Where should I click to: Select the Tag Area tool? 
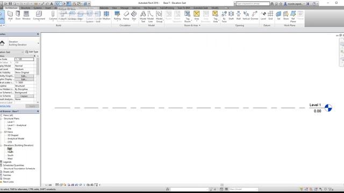point(215,17)
